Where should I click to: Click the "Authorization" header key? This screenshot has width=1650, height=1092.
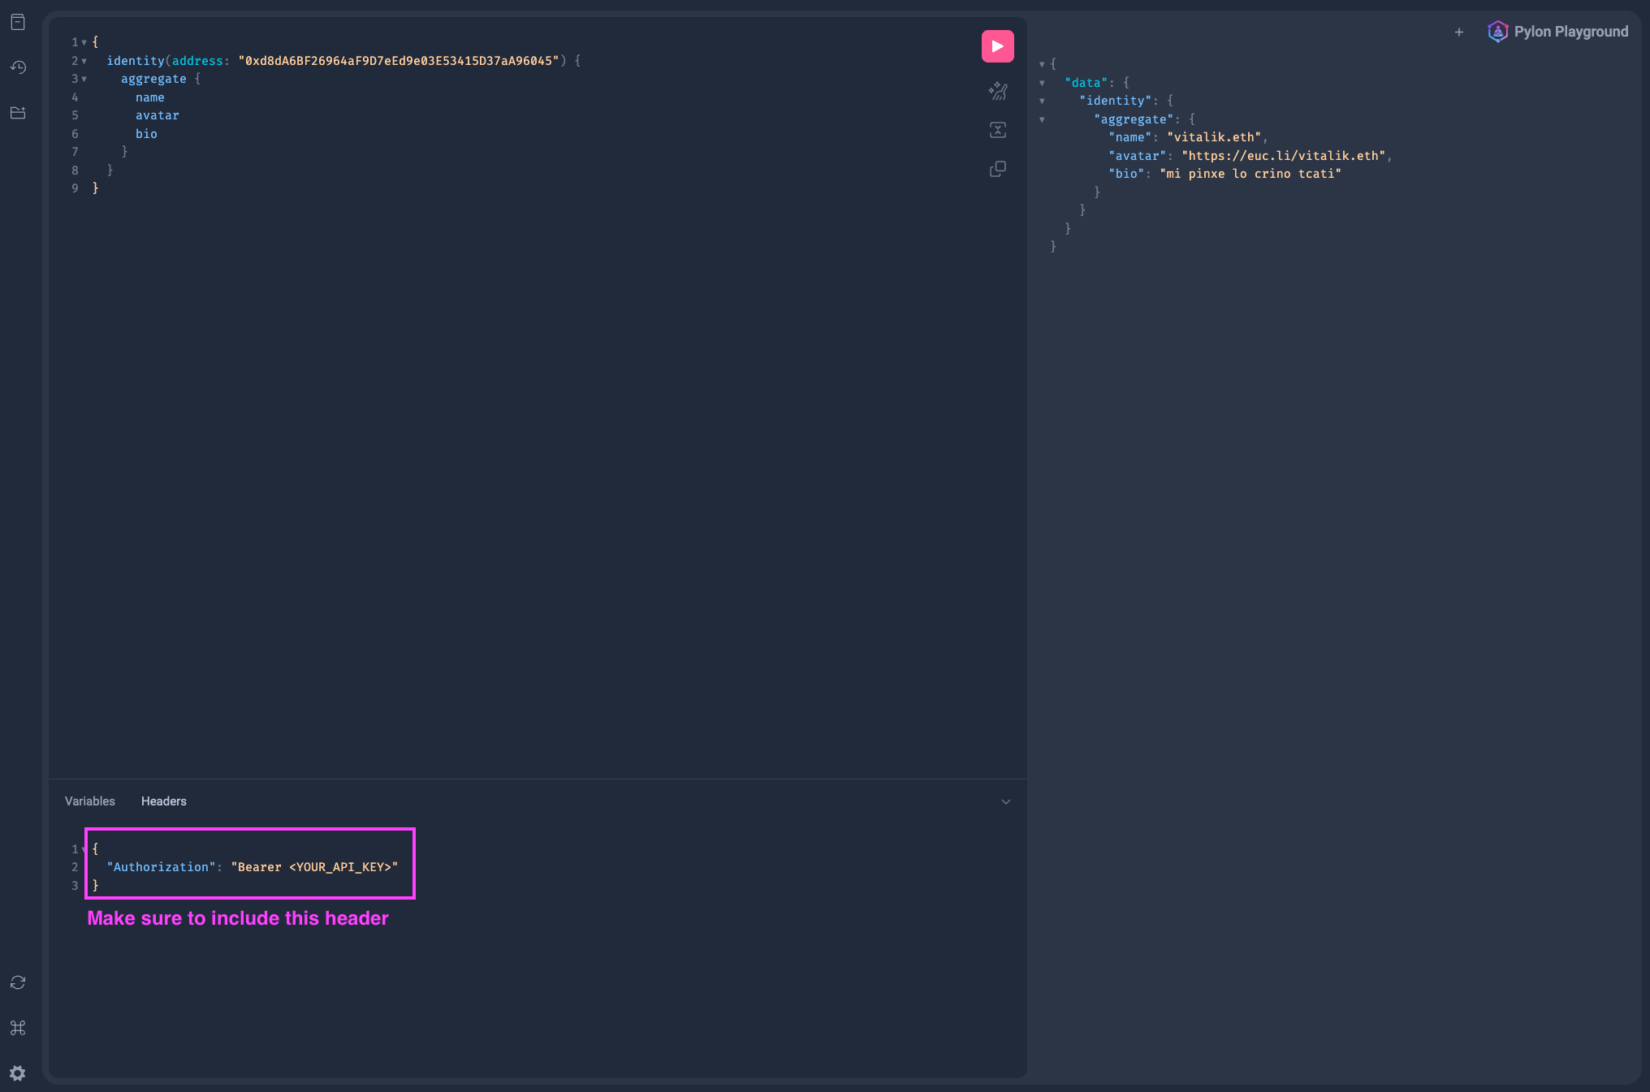point(161,867)
